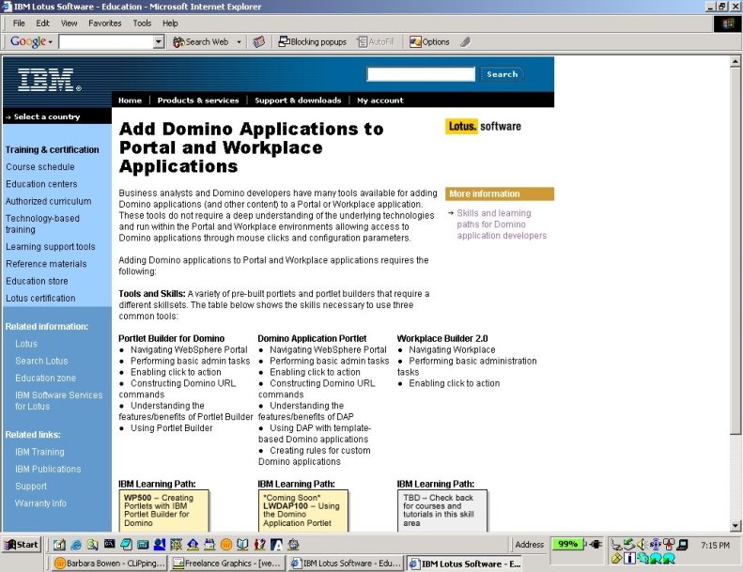Open Search Lotus related link

[41, 361]
